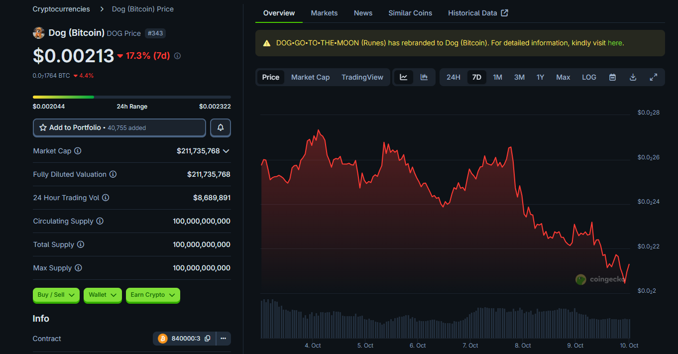Click the Market Cap info icon

coord(78,151)
